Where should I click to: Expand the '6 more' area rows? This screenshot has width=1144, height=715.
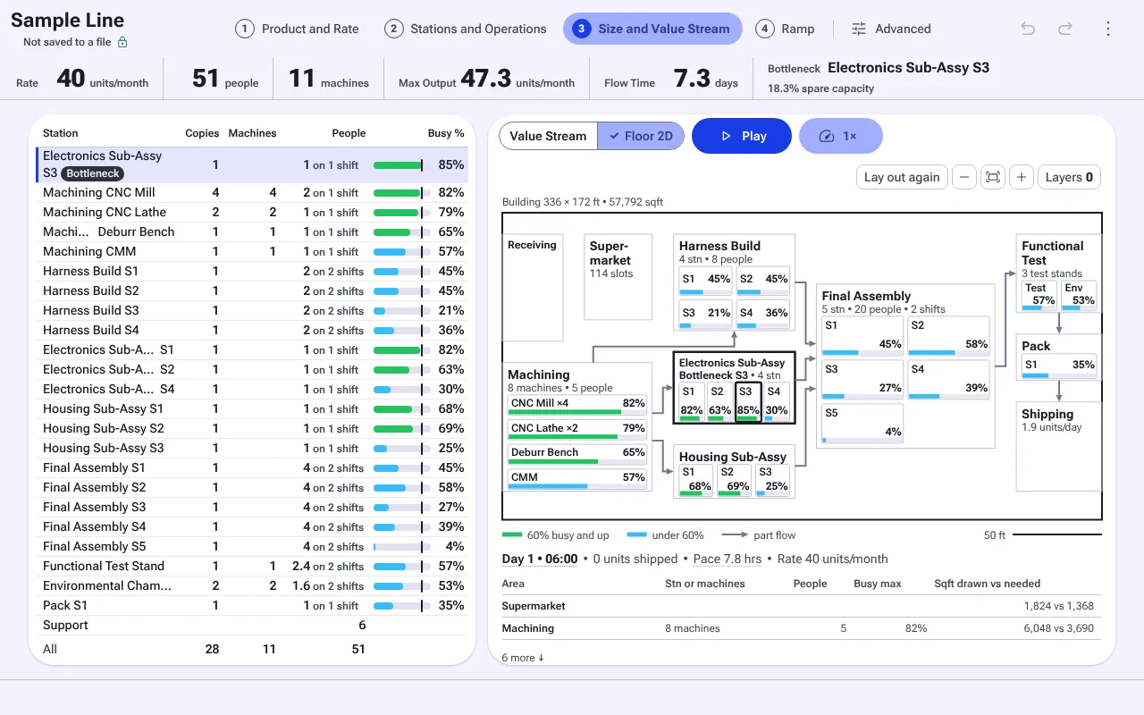523,658
